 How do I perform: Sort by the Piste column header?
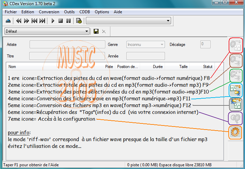tap(105, 67)
